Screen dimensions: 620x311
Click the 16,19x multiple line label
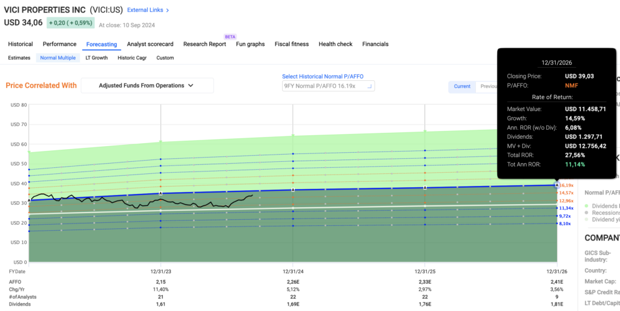coord(566,185)
